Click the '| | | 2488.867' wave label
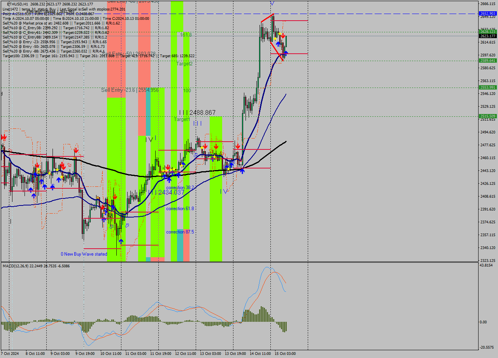The image size is (498, 358). pyautogui.click(x=197, y=112)
